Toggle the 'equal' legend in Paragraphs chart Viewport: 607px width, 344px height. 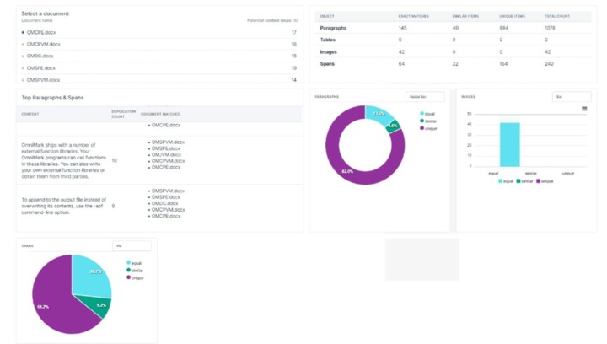(x=429, y=113)
